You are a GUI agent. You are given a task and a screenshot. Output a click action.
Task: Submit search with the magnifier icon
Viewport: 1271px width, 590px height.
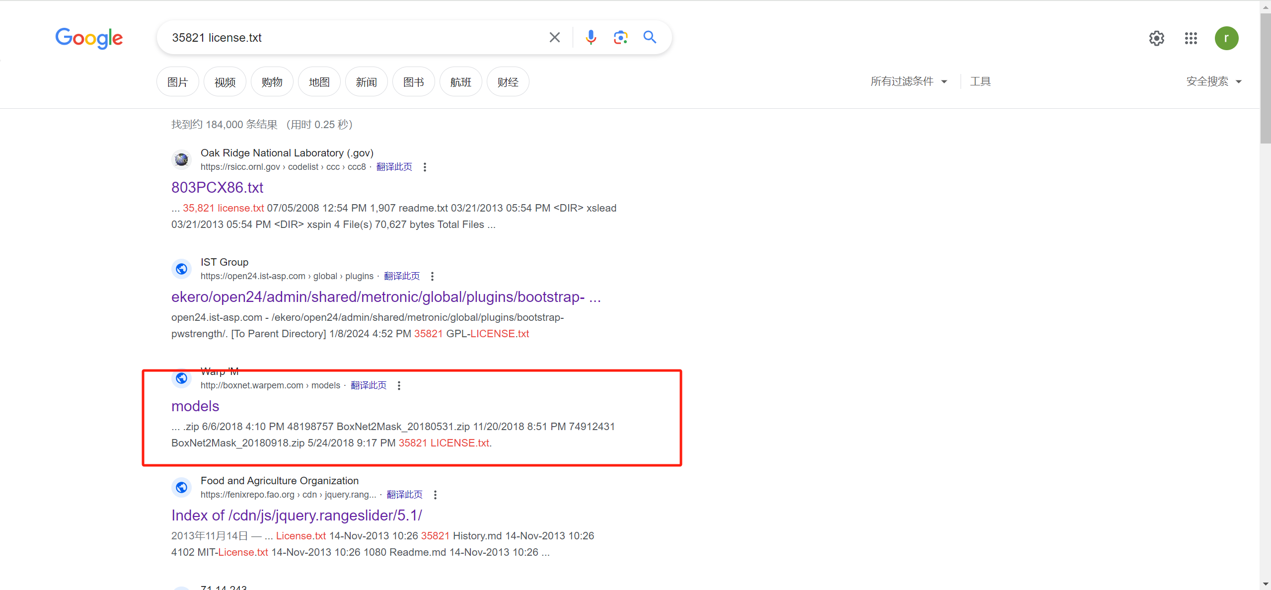650,37
